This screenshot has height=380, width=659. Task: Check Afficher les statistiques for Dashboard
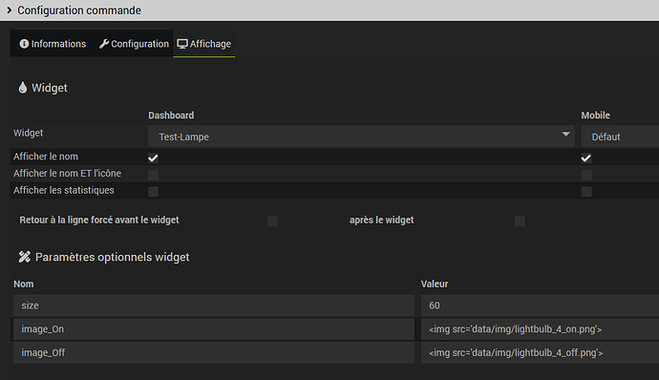153,192
